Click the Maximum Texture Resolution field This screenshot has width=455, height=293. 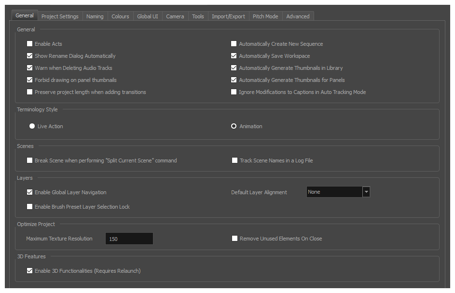pyautogui.click(x=129, y=239)
